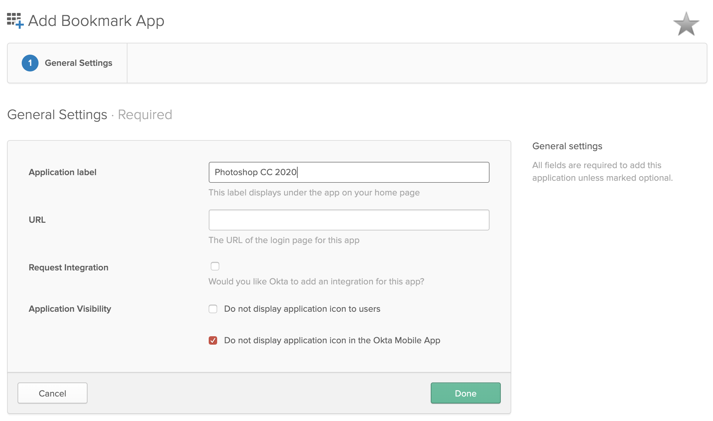Click the Request Integration label text
This screenshot has width=713, height=421.
[x=68, y=268]
